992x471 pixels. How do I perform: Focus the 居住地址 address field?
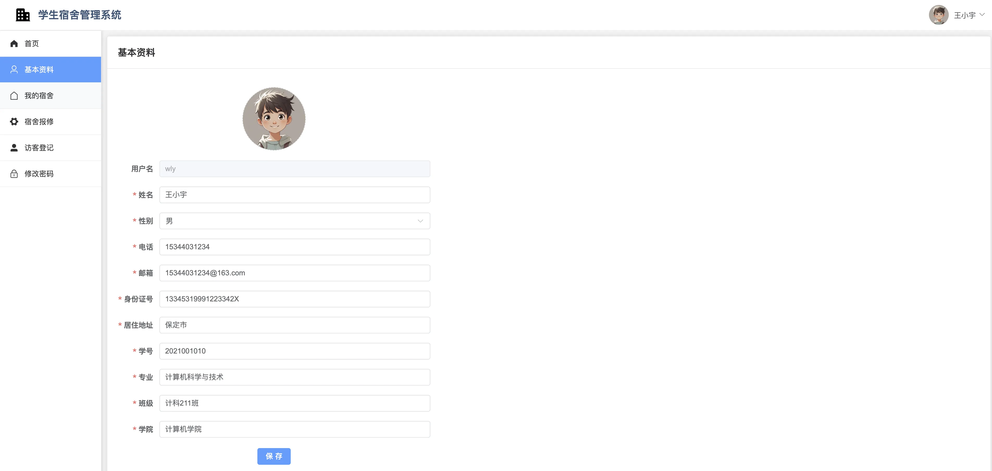click(295, 325)
